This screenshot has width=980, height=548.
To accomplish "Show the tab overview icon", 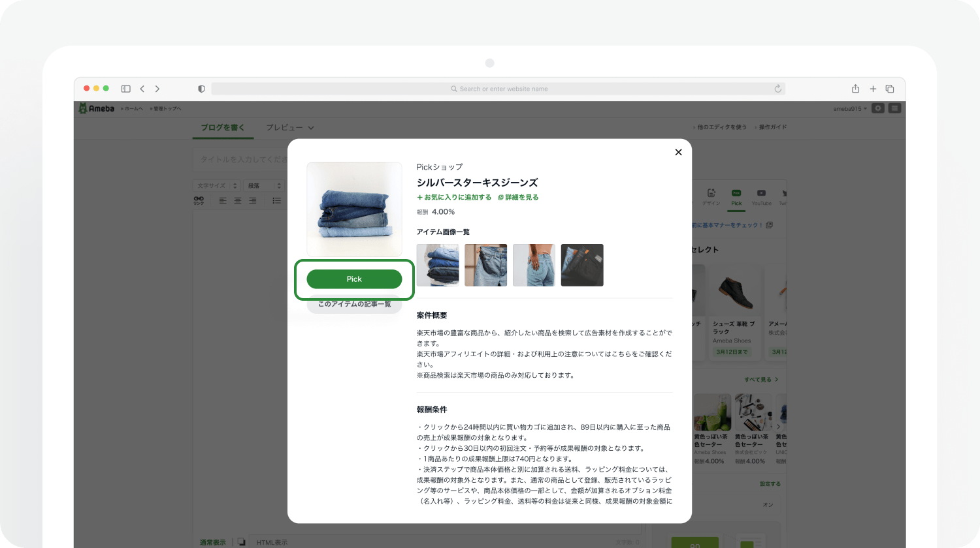I will (890, 89).
